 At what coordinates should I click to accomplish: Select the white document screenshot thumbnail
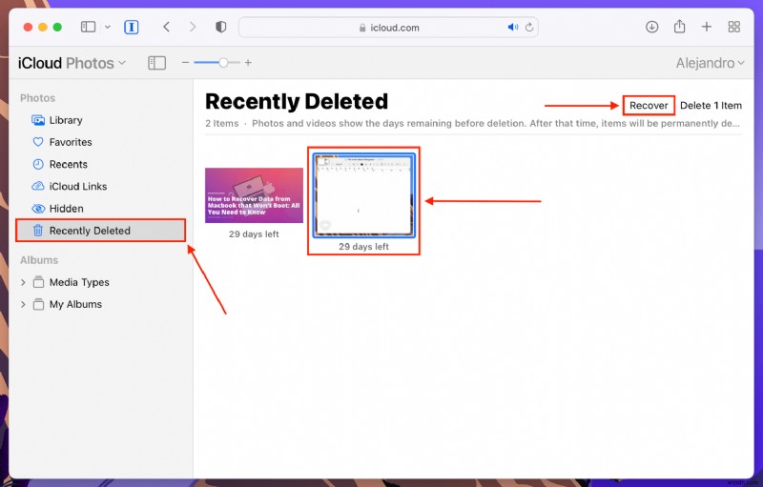363,195
